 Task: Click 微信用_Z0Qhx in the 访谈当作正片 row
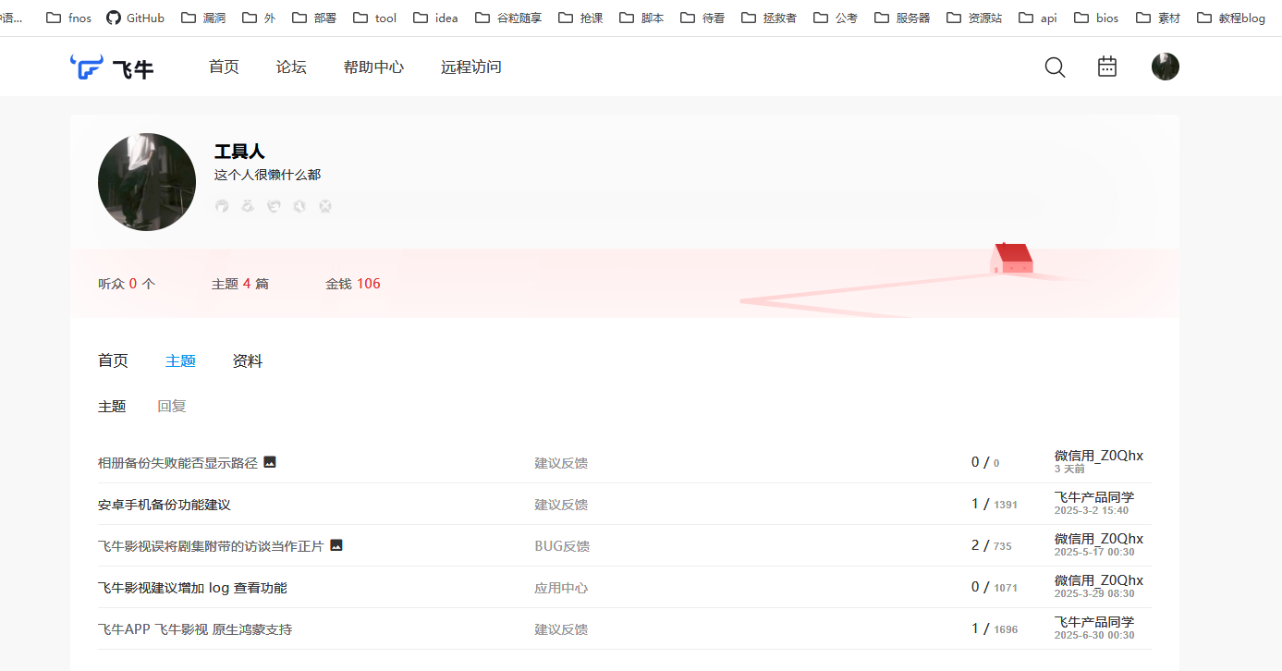(x=1099, y=539)
